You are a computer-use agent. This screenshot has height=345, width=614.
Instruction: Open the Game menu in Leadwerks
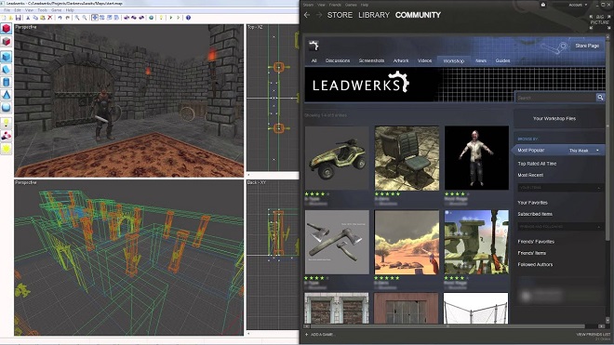[57, 10]
